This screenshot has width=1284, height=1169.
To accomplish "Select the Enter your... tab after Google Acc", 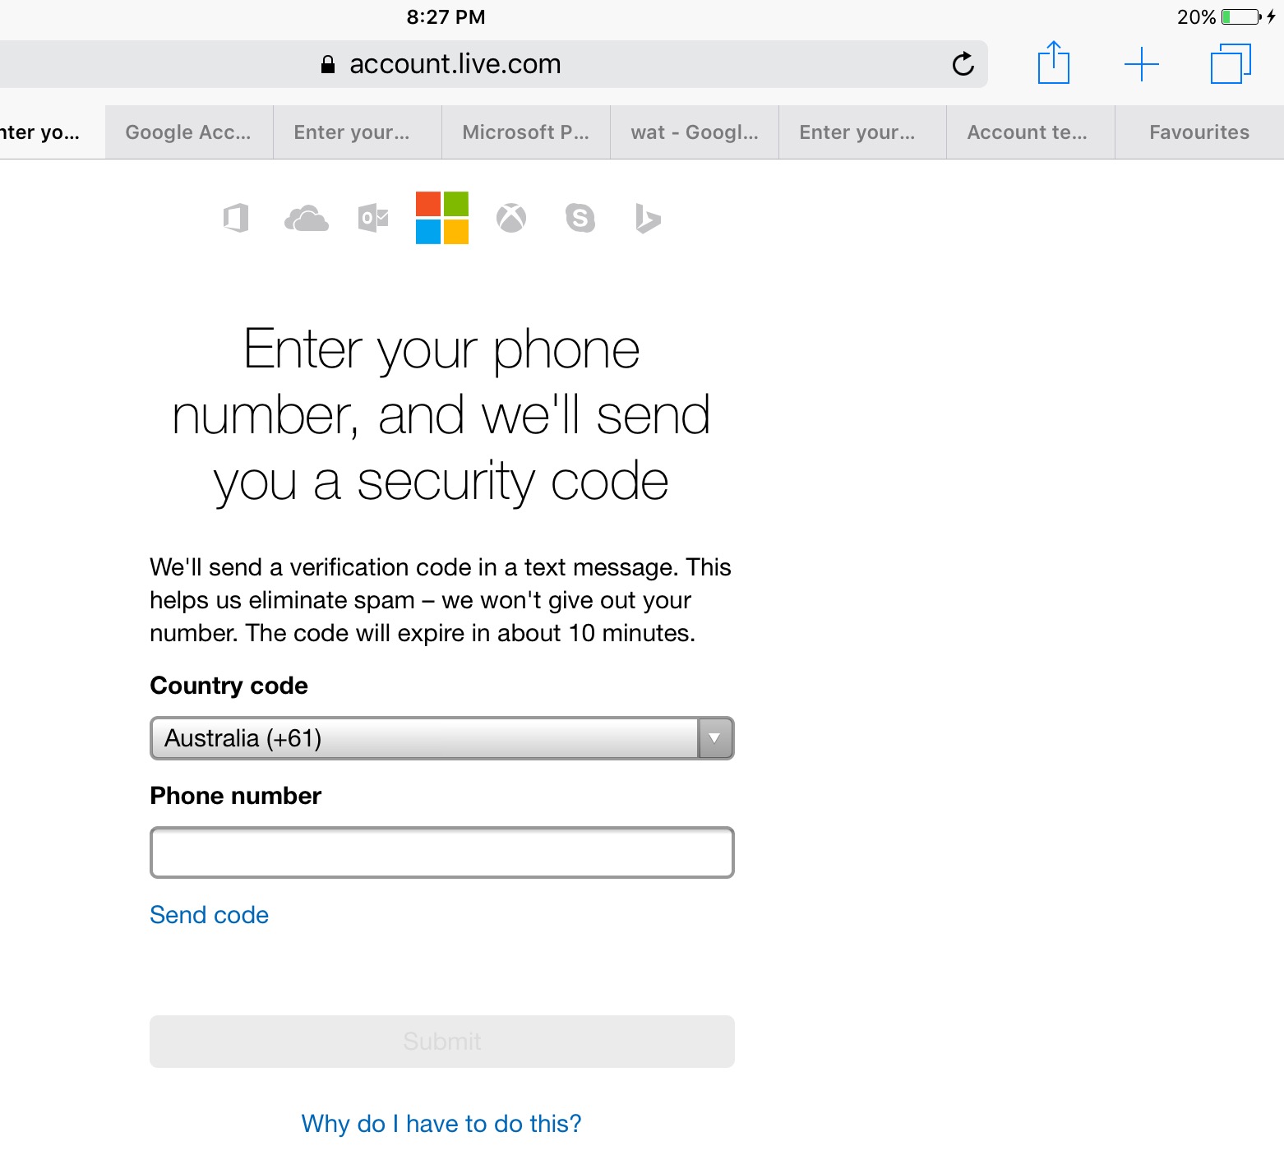I will pyautogui.click(x=358, y=132).
